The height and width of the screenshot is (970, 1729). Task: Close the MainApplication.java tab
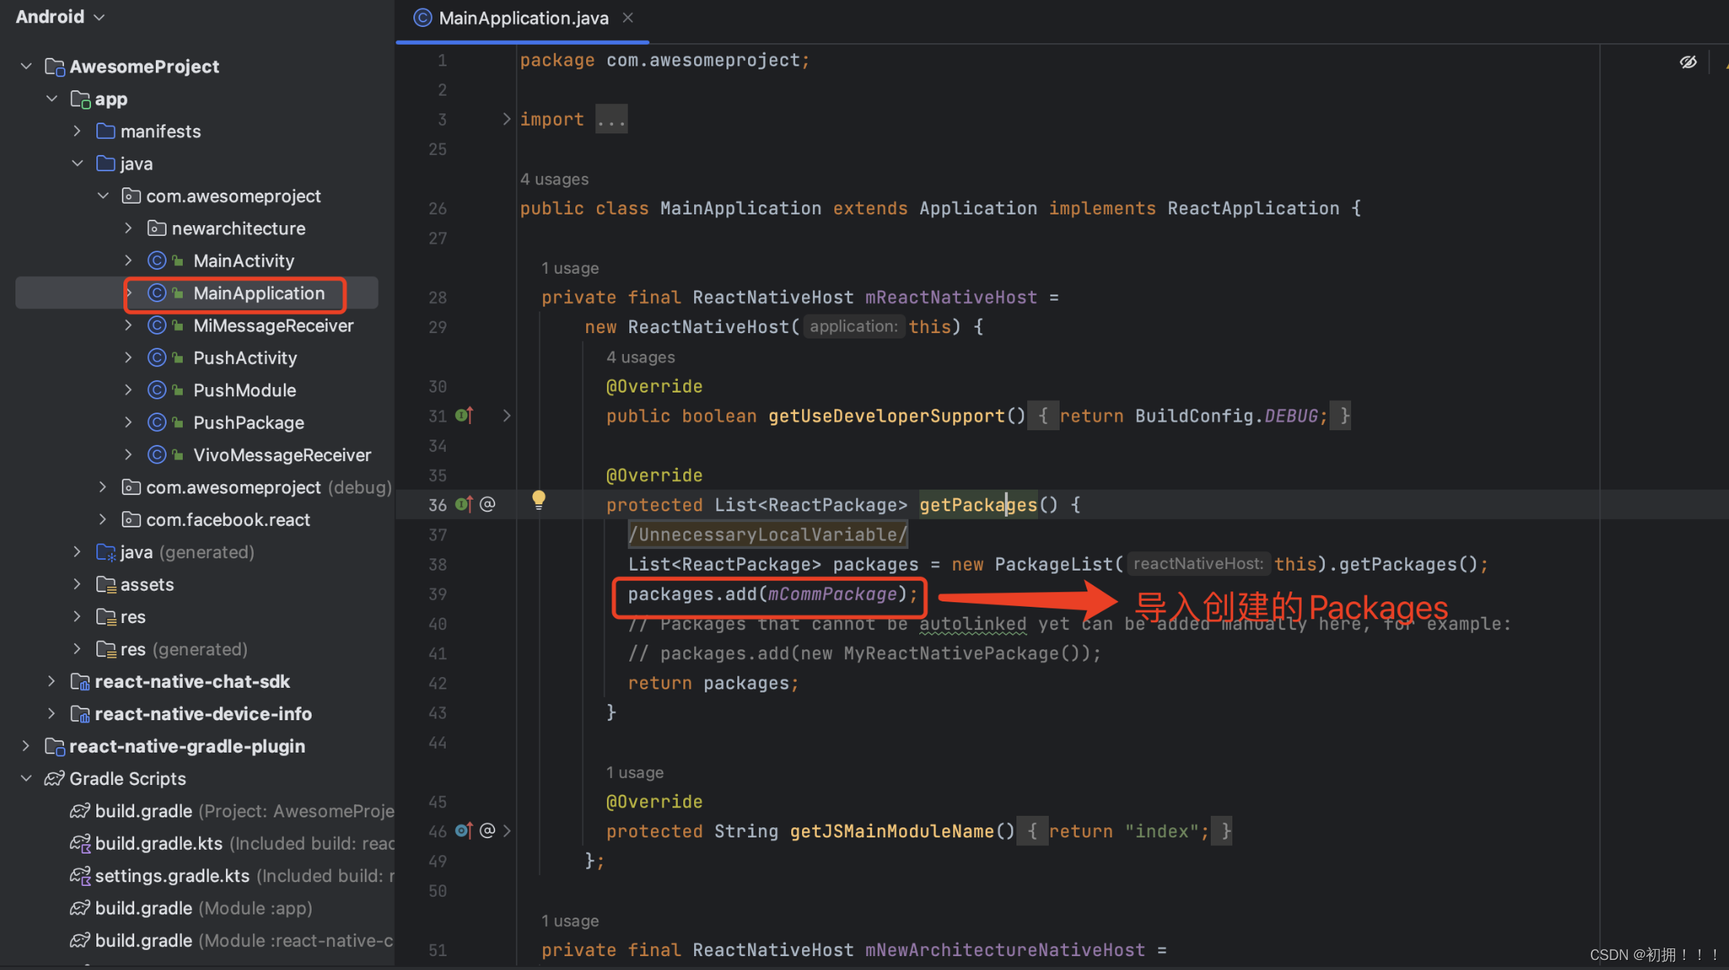click(627, 17)
